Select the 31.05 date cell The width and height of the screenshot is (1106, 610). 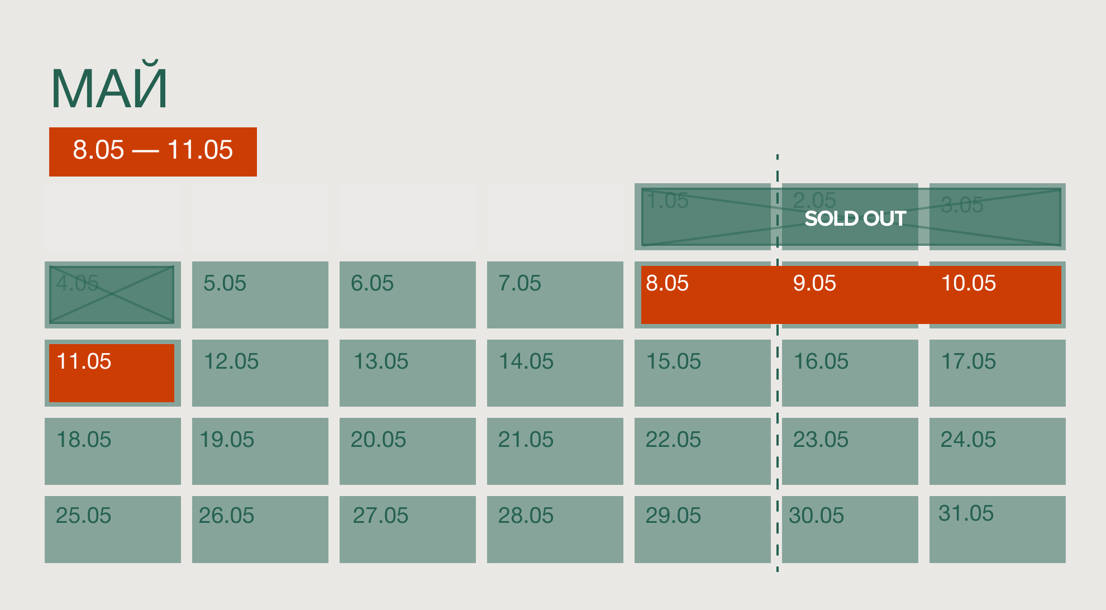(x=997, y=530)
